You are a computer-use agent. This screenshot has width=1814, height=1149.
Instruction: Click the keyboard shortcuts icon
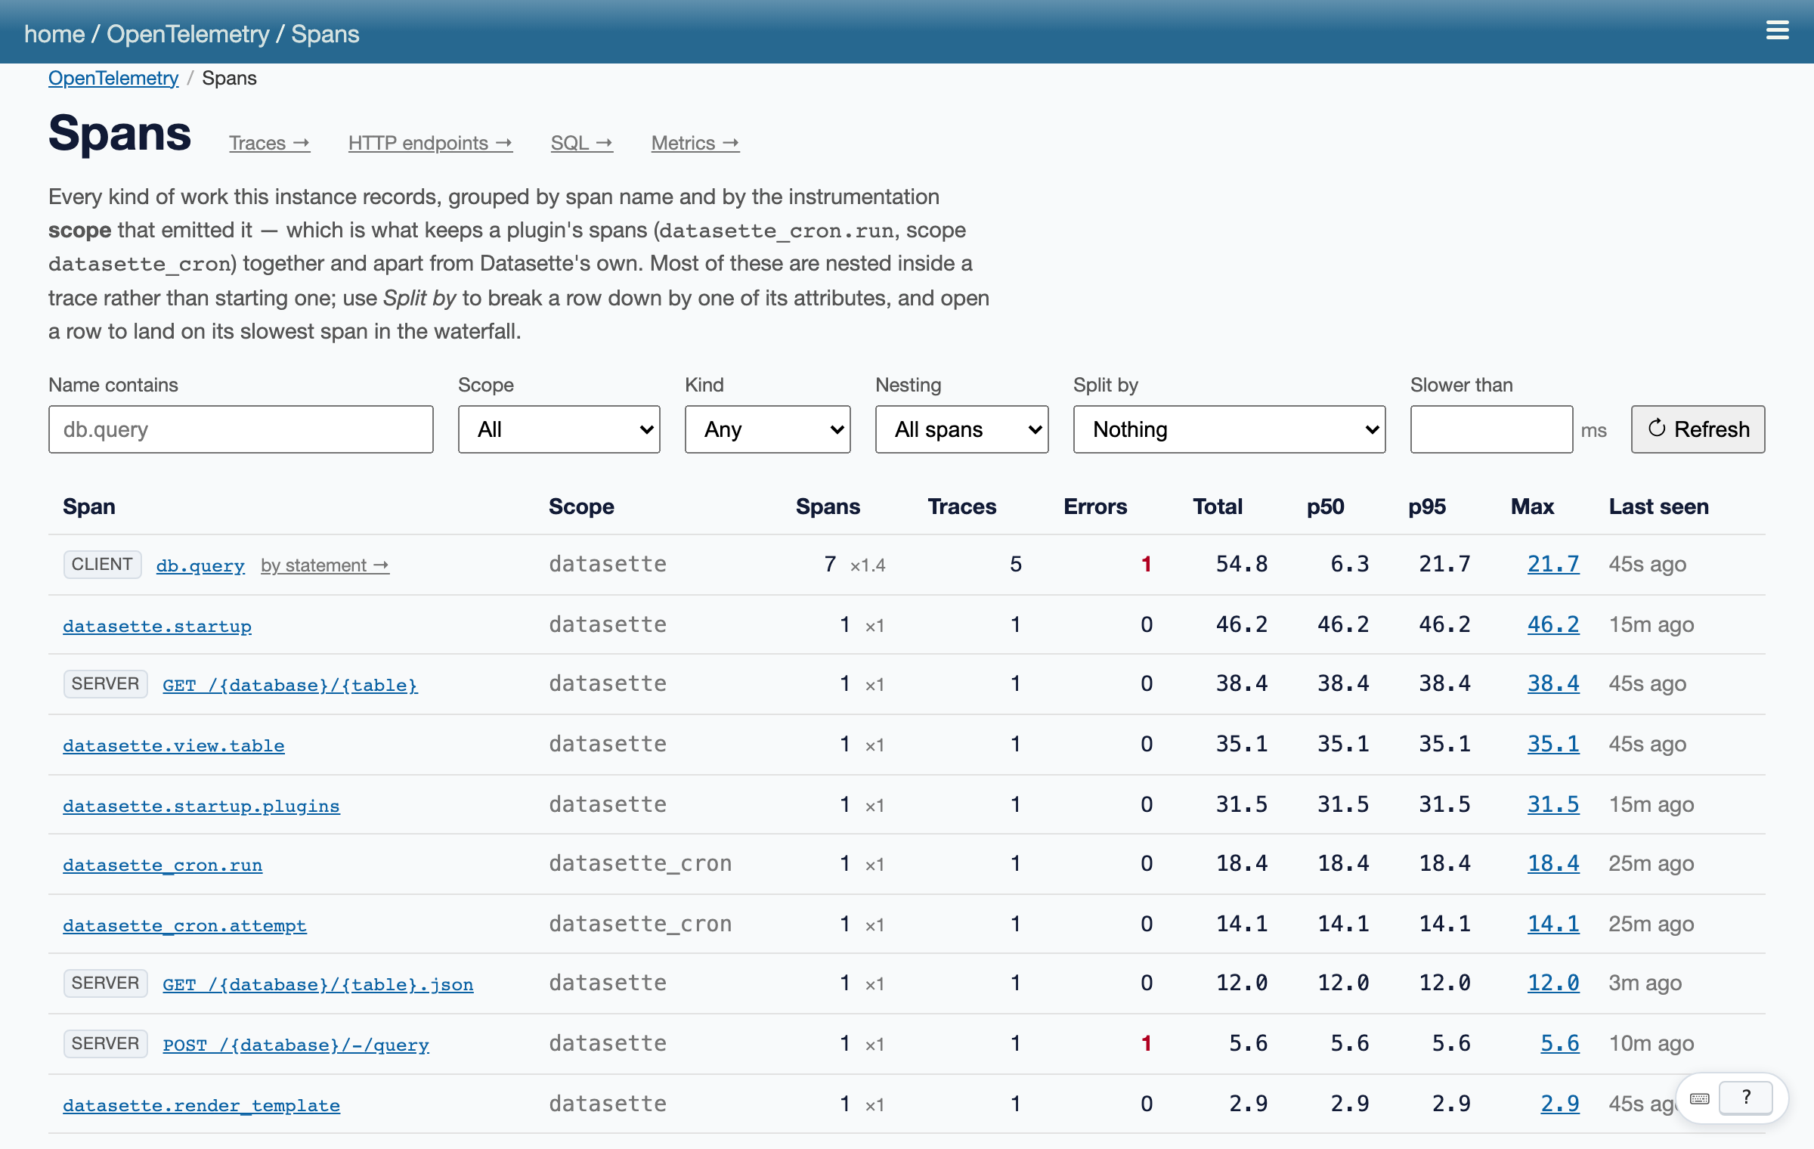tap(1700, 1098)
